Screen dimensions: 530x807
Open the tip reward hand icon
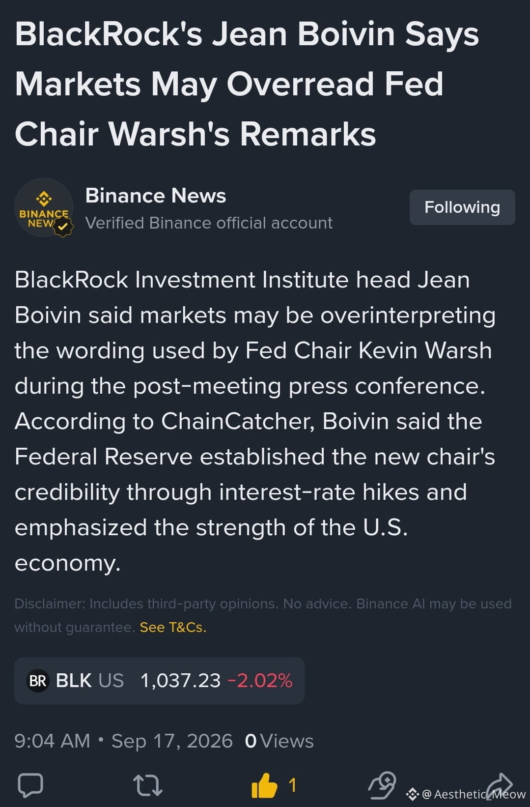(382, 785)
